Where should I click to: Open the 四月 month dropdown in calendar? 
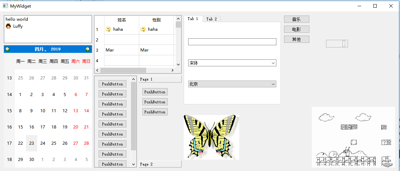point(41,49)
